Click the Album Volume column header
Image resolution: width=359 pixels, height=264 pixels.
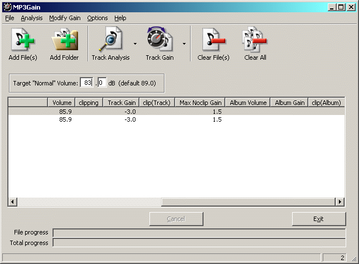tap(248, 103)
